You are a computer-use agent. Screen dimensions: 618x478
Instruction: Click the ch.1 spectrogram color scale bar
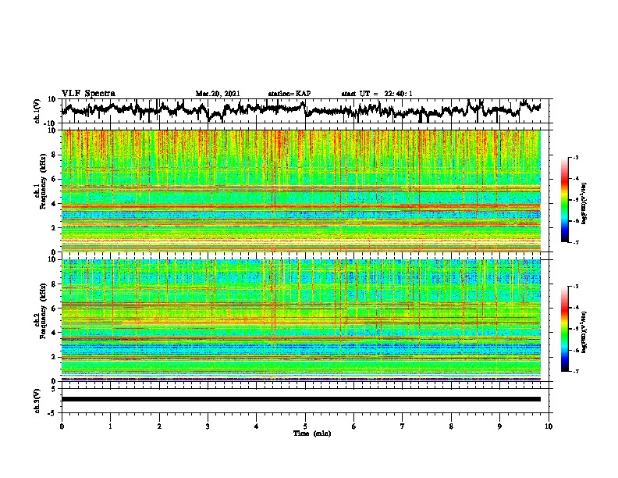(x=564, y=200)
